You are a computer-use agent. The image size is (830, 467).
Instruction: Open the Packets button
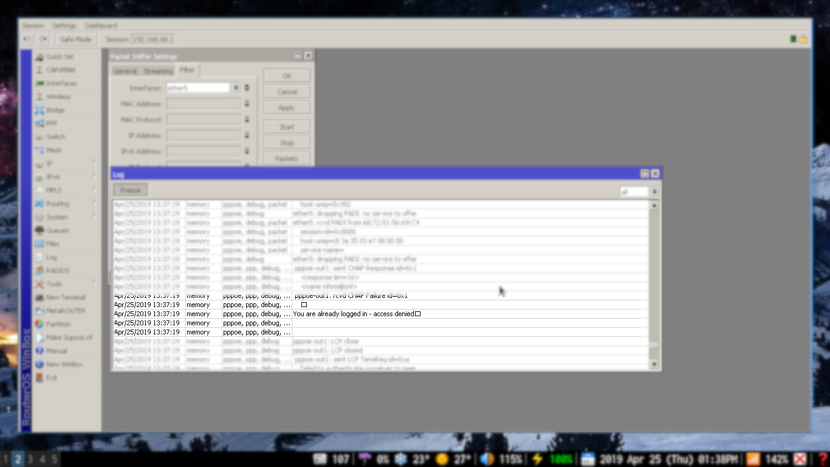pyautogui.click(x=287, y=159)
